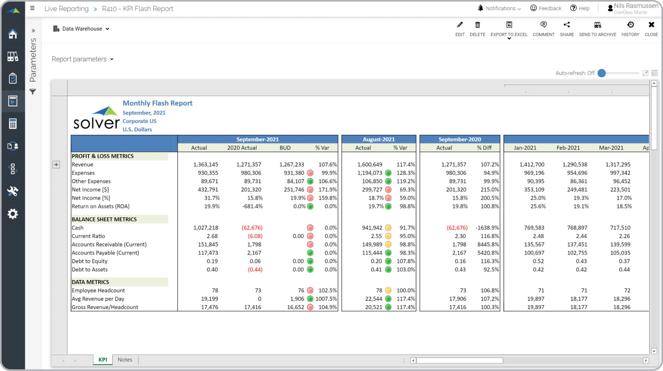Open the calculator icon in sidebar
The height and width of the screenshot is (371, 663).
(13, 124)
